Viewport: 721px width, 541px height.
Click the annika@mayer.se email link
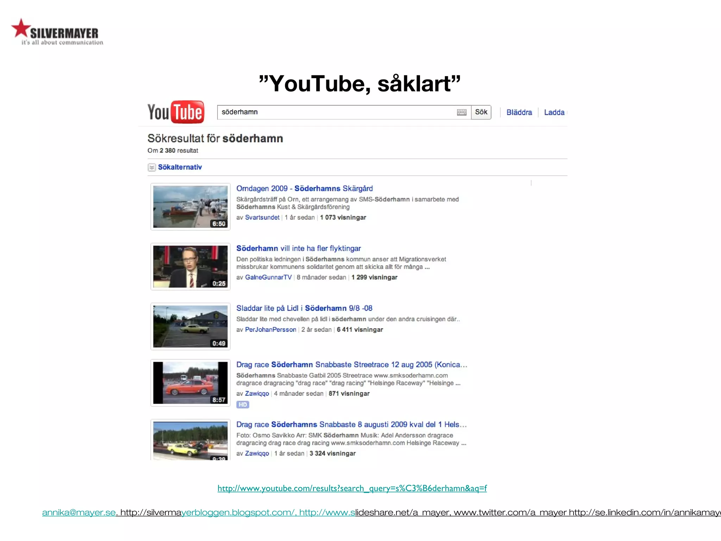pyautogui.click(x=79, y=512)
